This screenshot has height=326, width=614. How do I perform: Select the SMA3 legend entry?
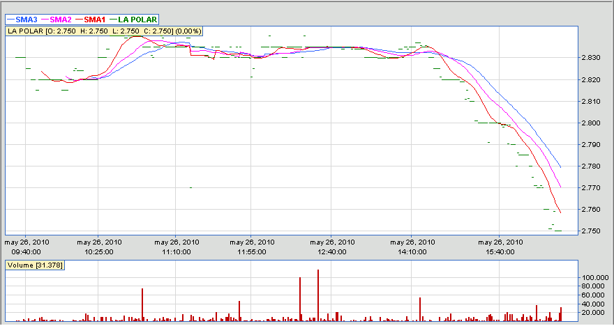22,19
